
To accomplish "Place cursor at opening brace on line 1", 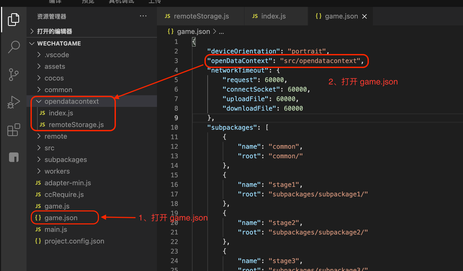I will point(194,42).
